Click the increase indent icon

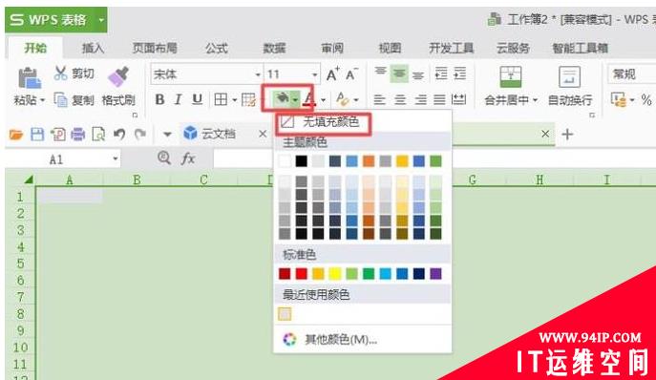(x=460, y=74)
